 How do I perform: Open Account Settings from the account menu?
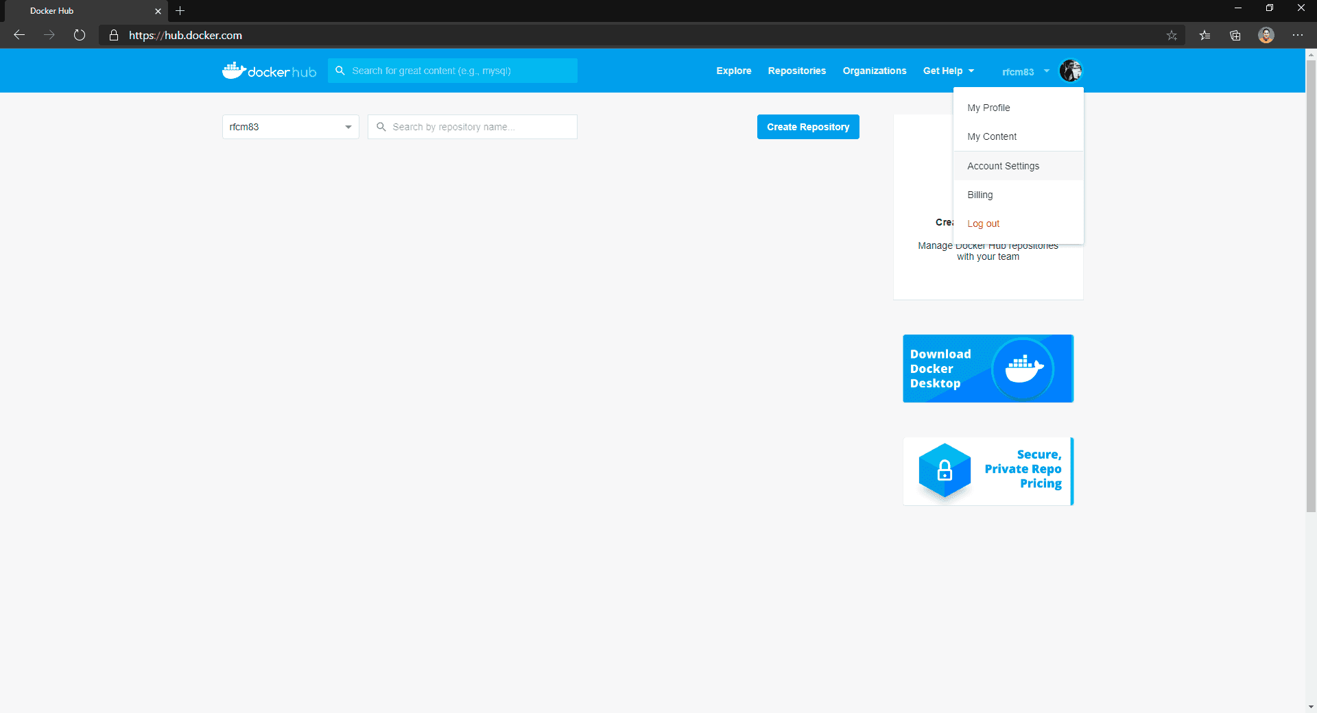click(x=1019, y=166)
